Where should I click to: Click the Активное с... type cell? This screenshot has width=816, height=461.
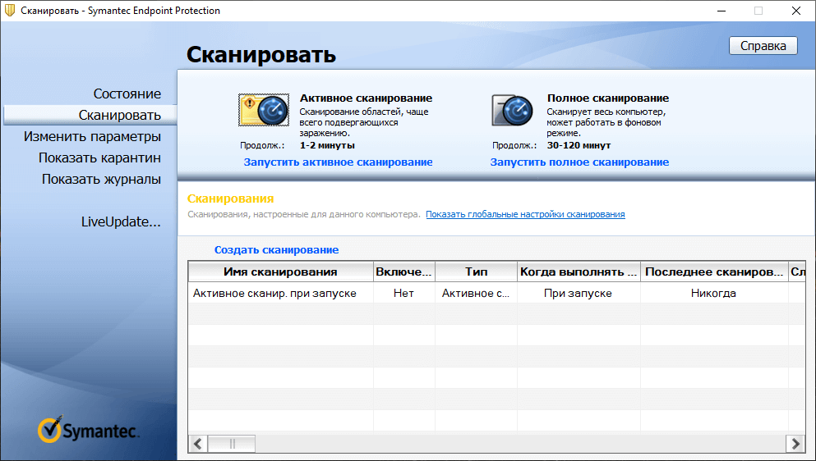(476, 293)
